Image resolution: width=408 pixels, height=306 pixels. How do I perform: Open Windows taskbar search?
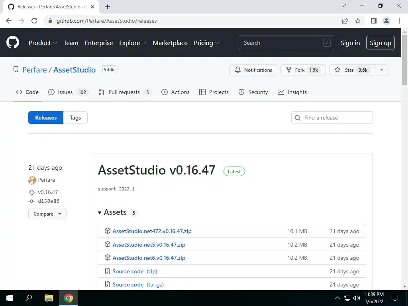coord(29,298)
